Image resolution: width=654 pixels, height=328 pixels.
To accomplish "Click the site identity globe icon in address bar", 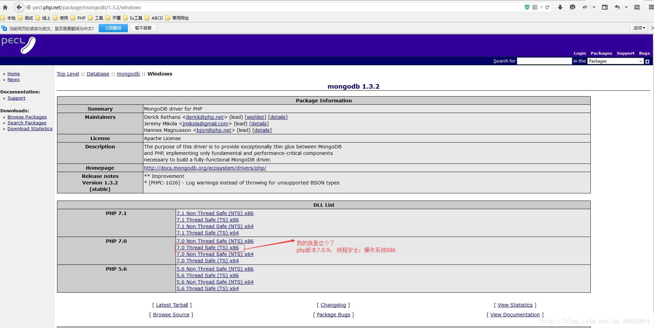I will (x=29, y=7).
